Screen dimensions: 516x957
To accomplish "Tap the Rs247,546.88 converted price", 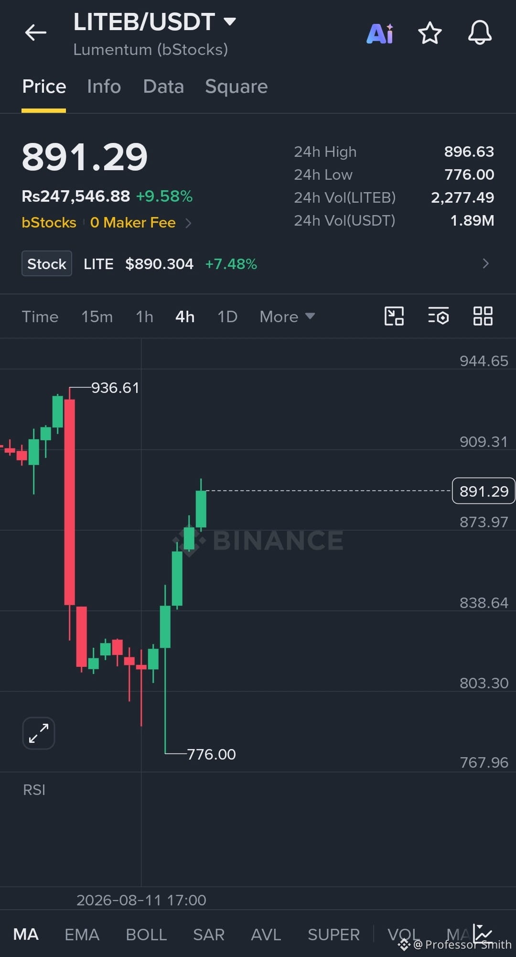I will pos(75,196).
